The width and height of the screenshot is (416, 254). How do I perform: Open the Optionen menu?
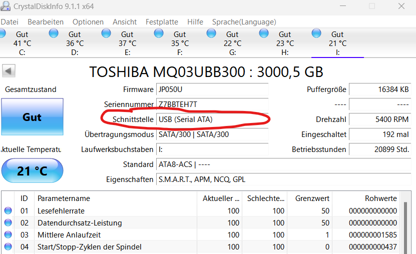(88, 21)
